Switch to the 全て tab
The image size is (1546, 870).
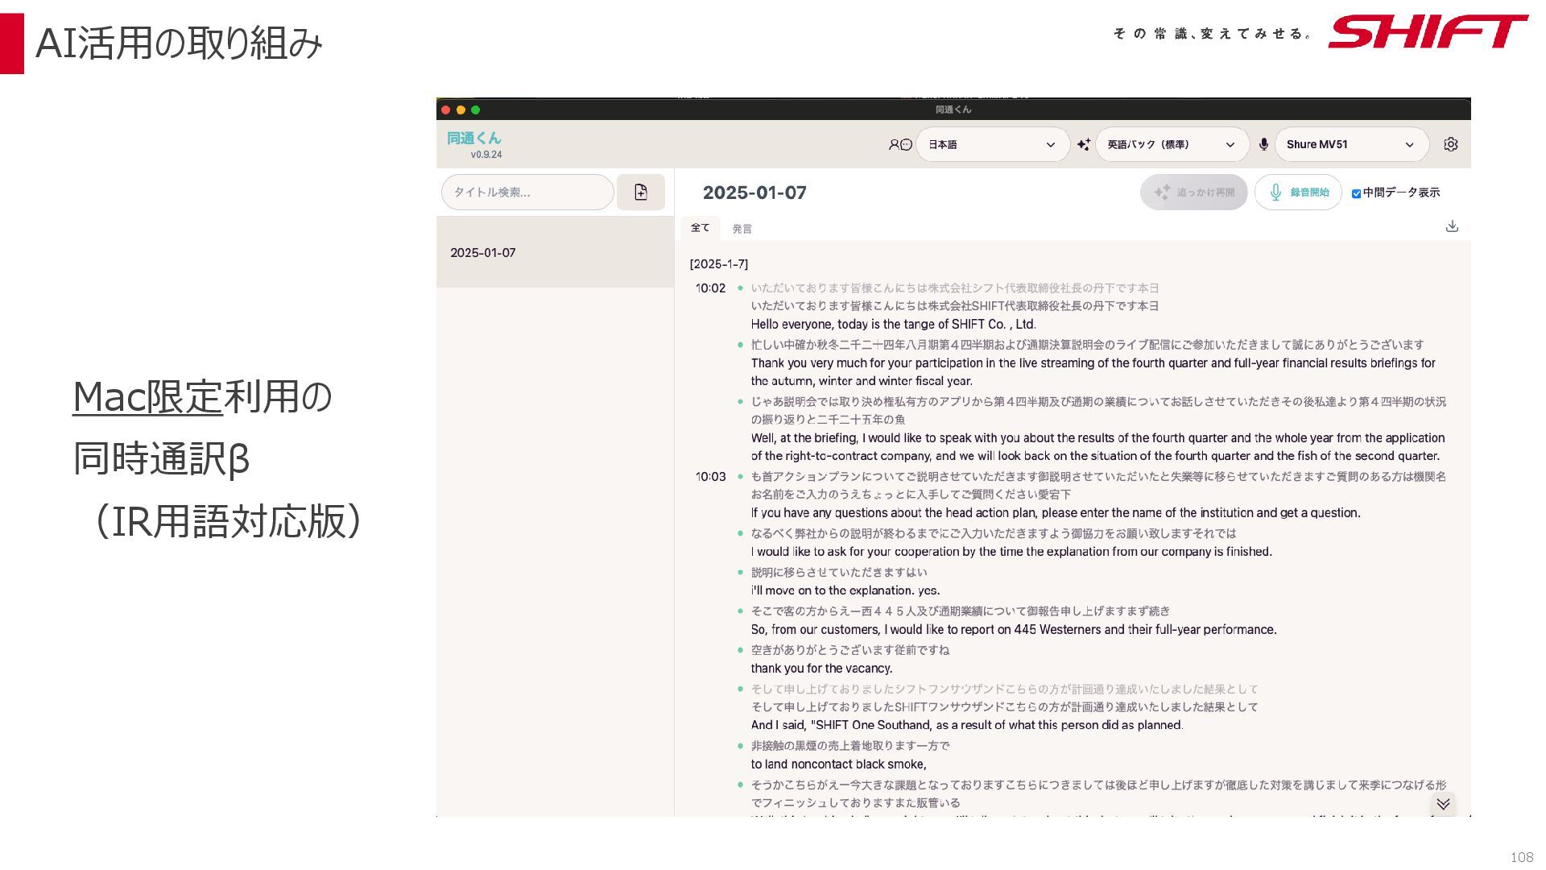click(700, 228)
